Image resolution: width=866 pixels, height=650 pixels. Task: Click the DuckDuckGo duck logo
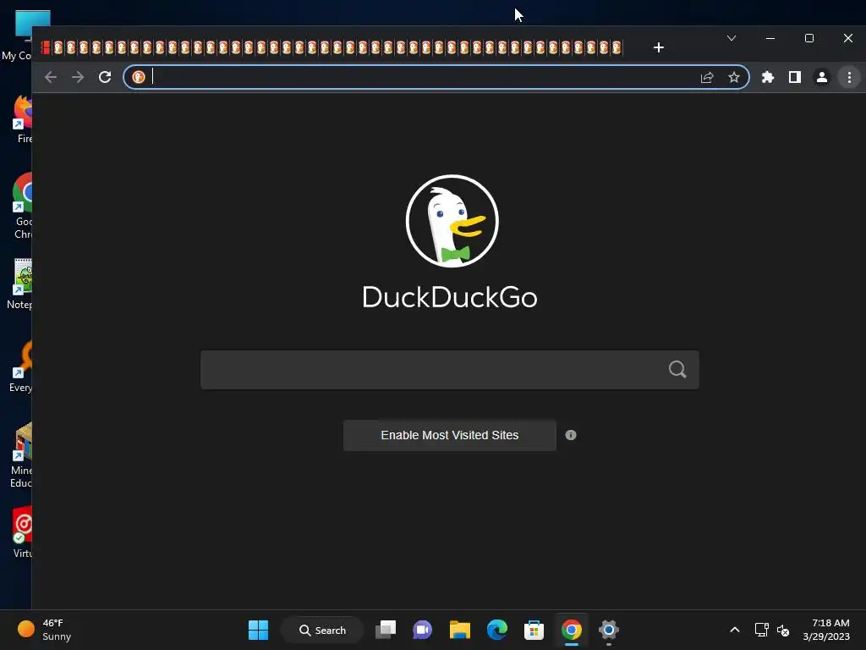(452, 221)
